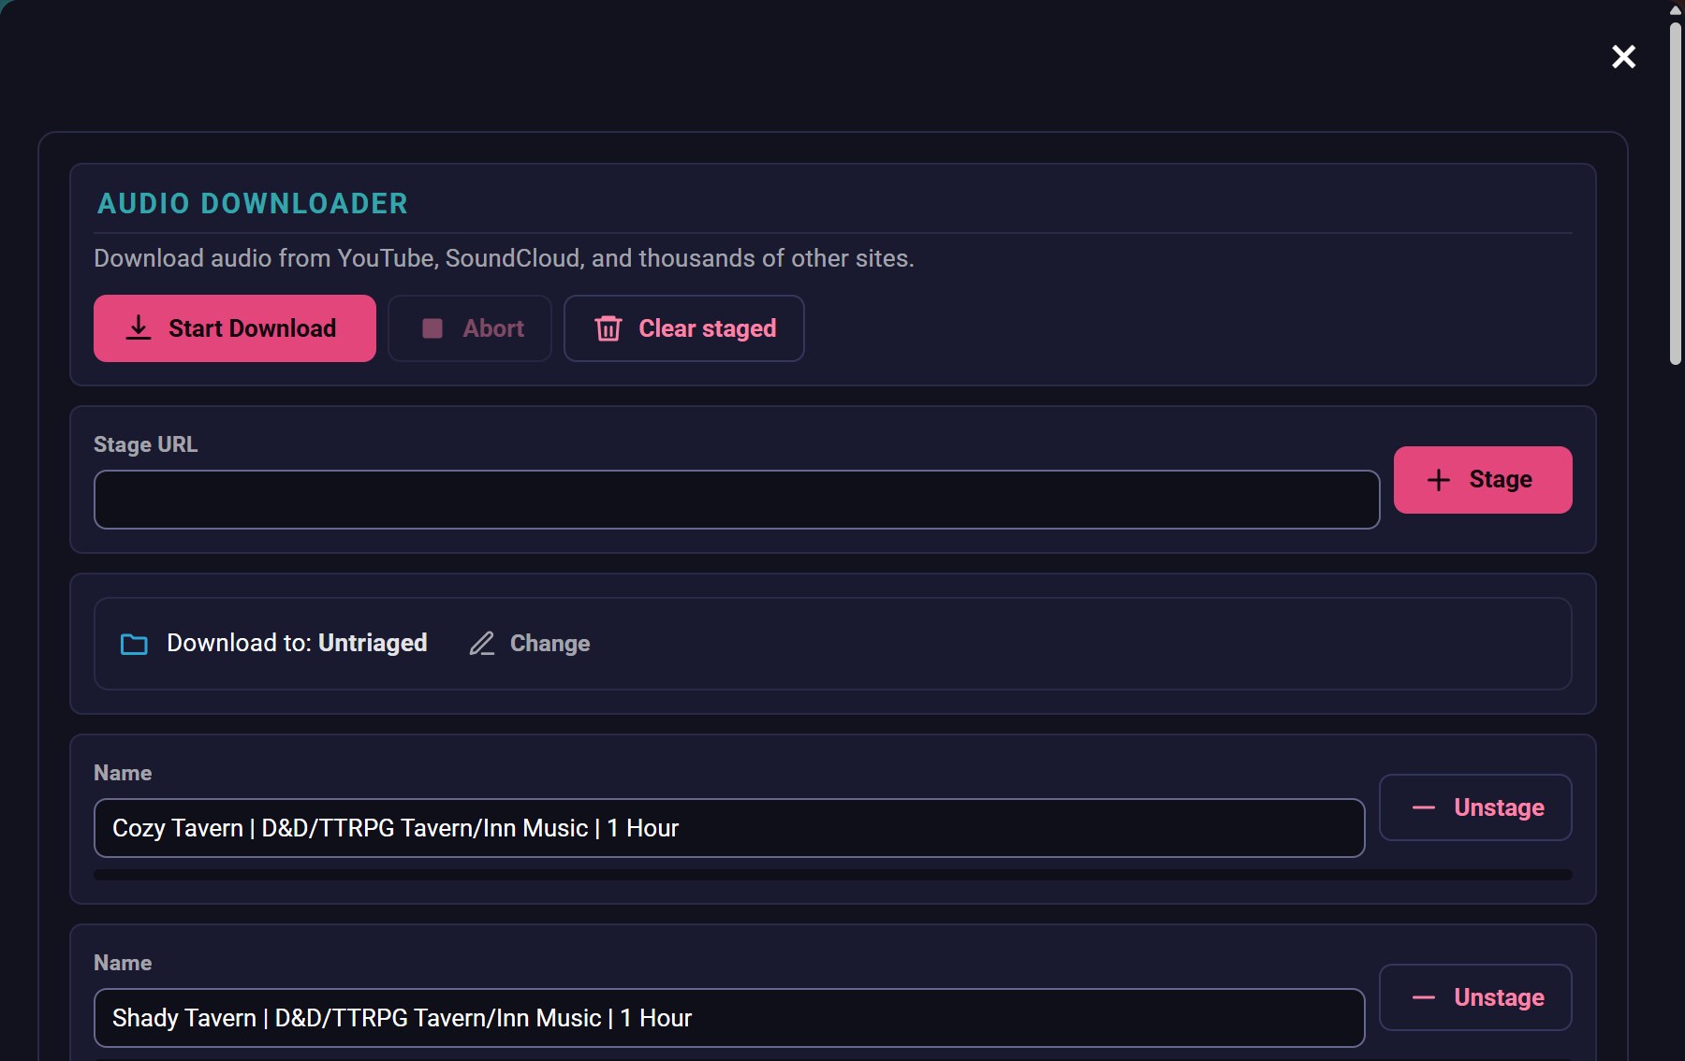Change the download destination folder
The image size is (1685, 1061).
click(530, 644)
